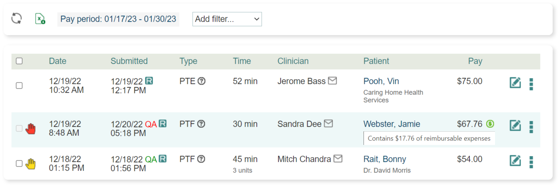The width and height of the screenshot is (560, 187).
Task: Click the R badge on Mitch Chandra row
Action: [x=162, y=159]
